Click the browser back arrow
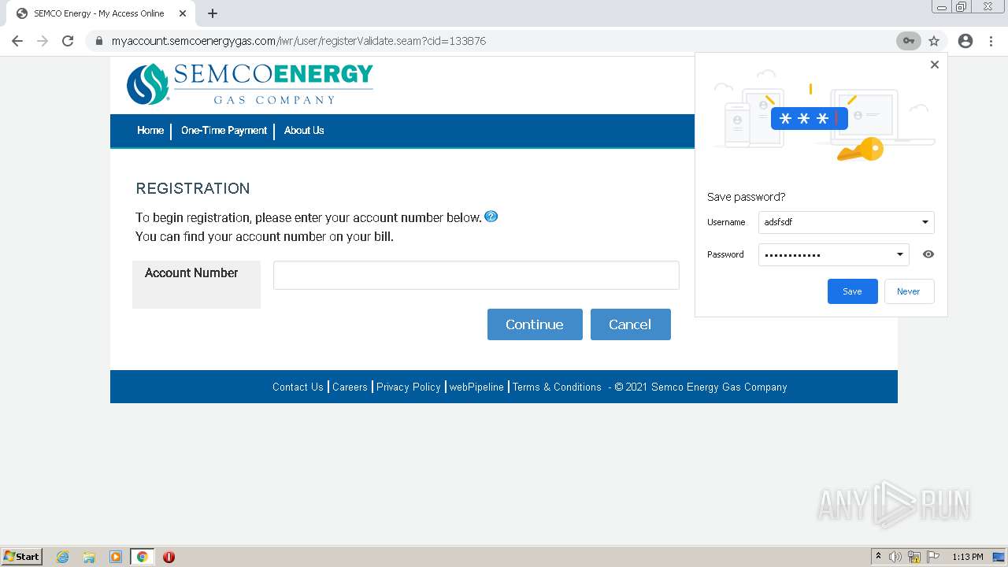This screenshot has width=1008, height=567. (x=17, y=41)
